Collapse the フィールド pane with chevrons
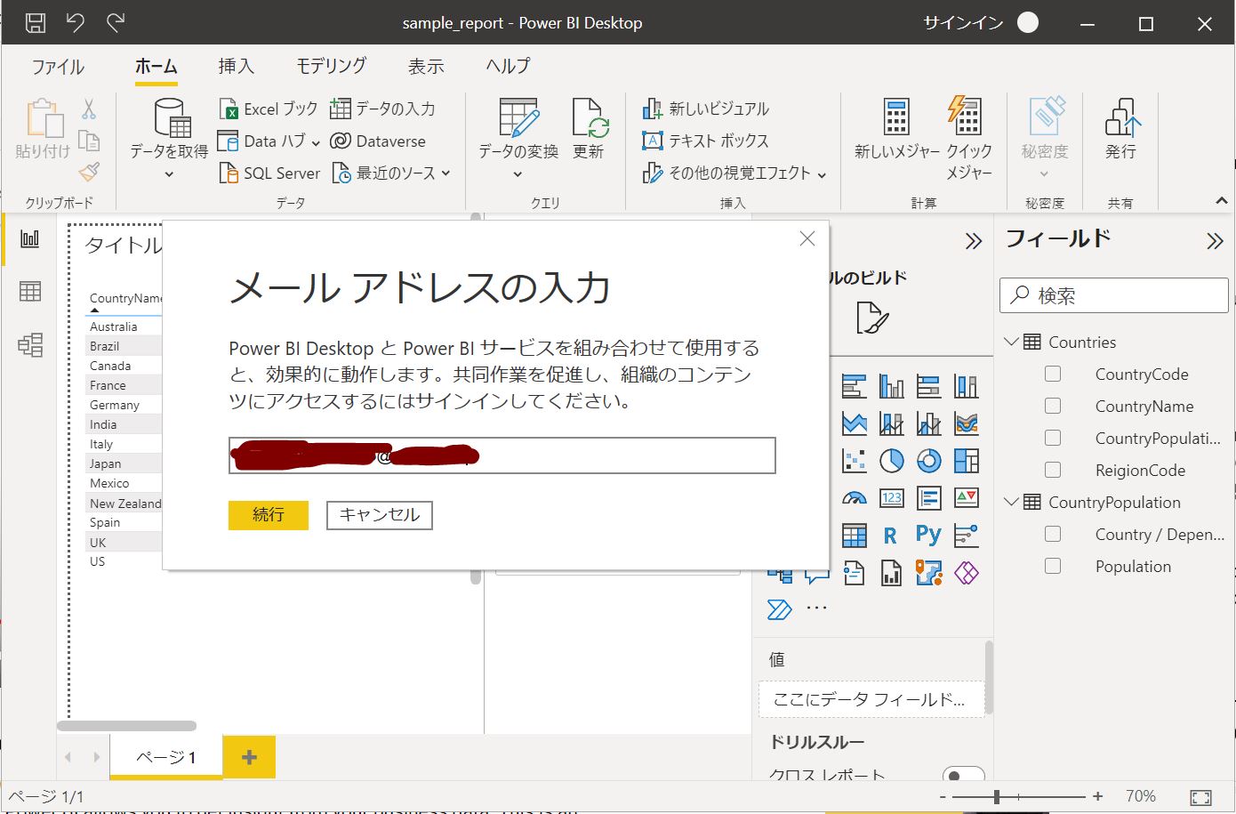Image resolution: width=1236 pixels, height=814 pixels. [x=1215, y=241]
